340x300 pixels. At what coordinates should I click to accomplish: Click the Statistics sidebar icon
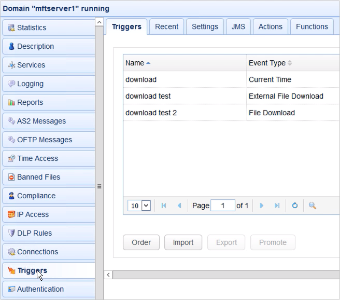click(x=11, y=28)
